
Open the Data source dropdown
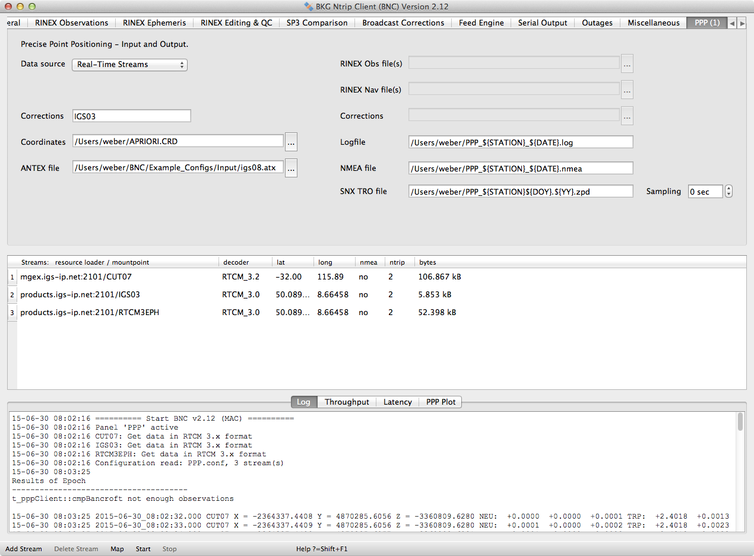129,65
